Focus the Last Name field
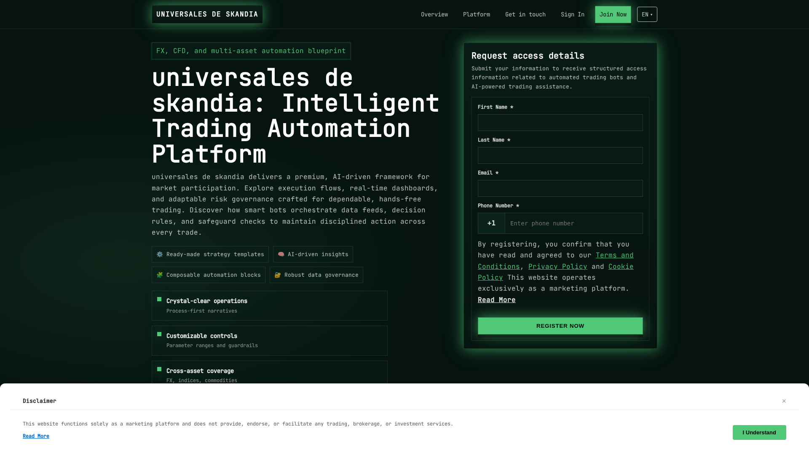This screenshot has width=809, height=455. [x=560, y=155]
